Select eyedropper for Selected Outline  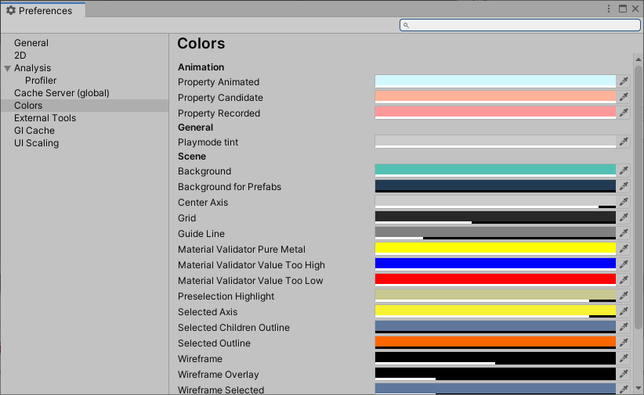624,343
